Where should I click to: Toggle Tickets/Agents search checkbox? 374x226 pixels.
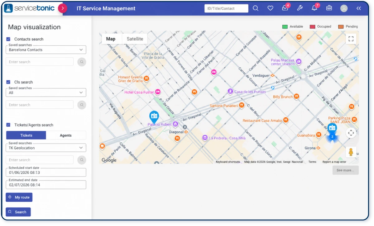pyautogui.click(x=8, y=125)
